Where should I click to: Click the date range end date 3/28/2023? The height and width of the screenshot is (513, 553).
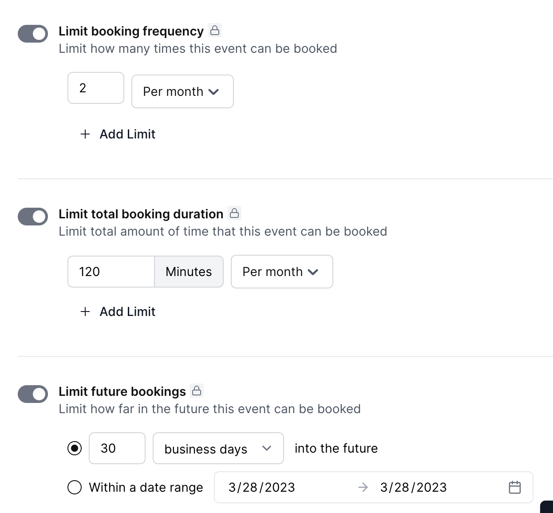pos(413,487)
